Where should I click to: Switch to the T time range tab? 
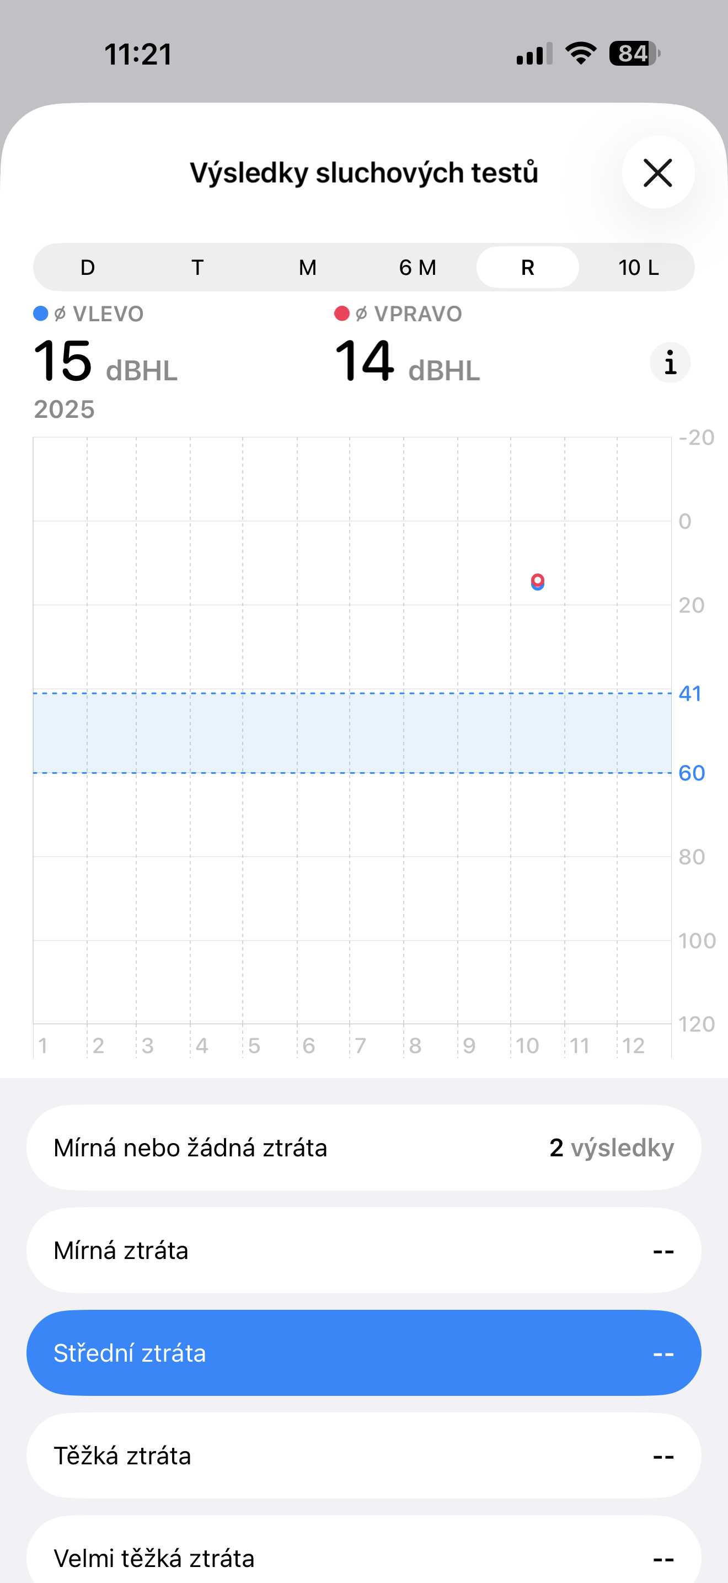pos(197,268)
